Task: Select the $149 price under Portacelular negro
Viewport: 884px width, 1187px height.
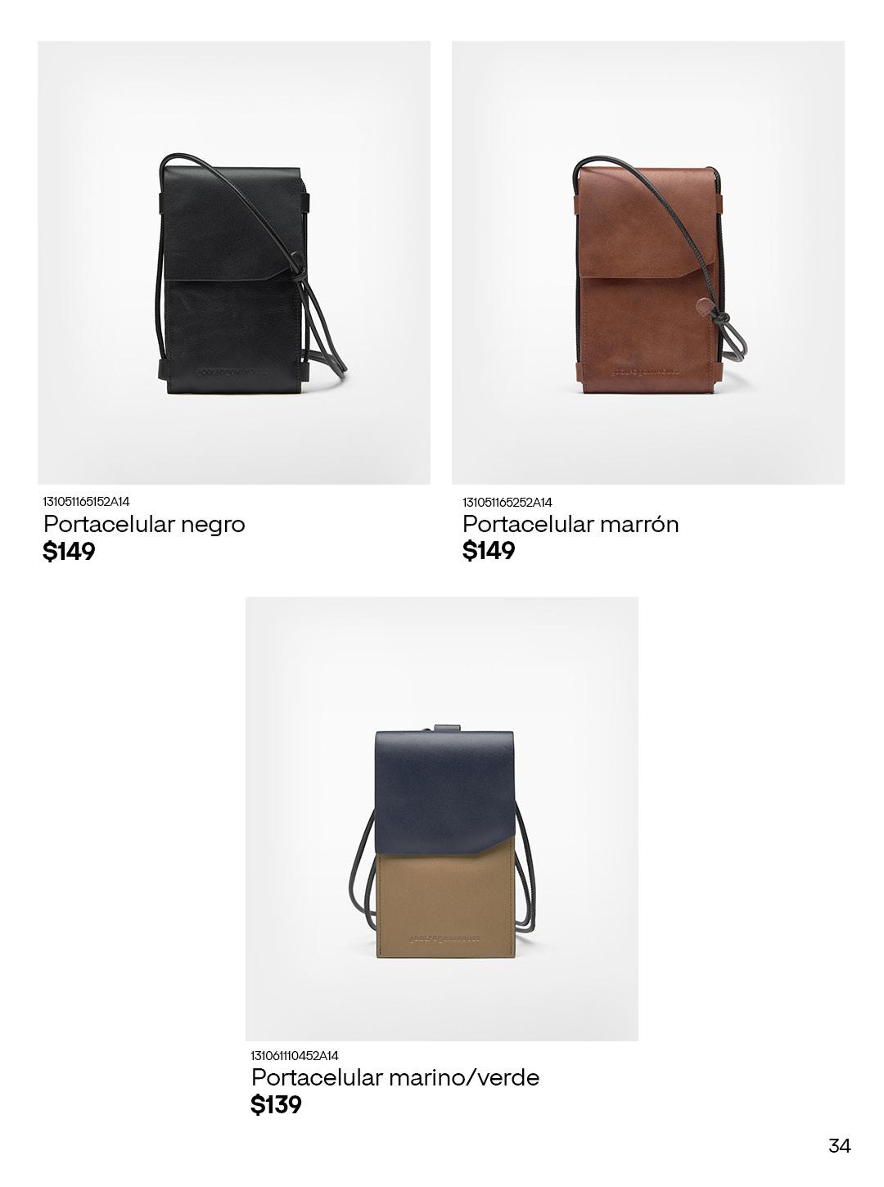Action: click(x=70, y=552)
